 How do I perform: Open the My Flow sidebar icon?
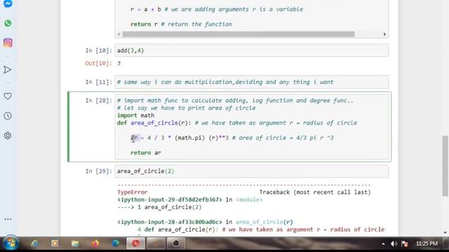pyautogui.click(x=8, y=70)
